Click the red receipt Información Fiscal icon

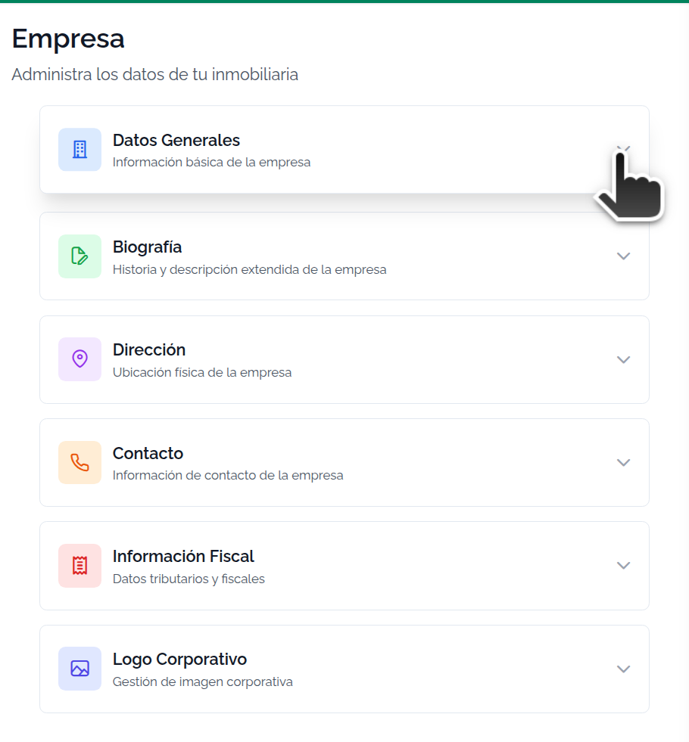(79, 566)
